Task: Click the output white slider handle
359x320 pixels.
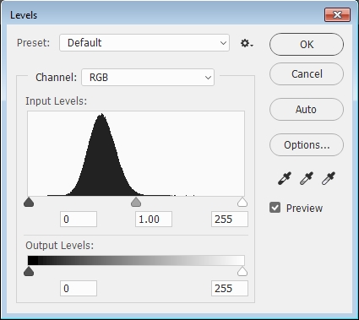Action: (x=242, y=271)
